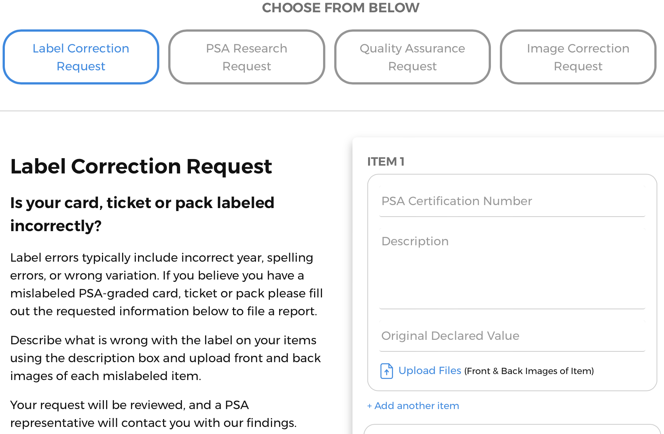Click into the Description text area
The height and width of the screenshot is (434, 664).
tap(512, 268)
